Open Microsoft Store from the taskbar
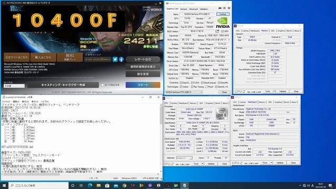This screenshot has width=336, height=189. tap(107, 185)
